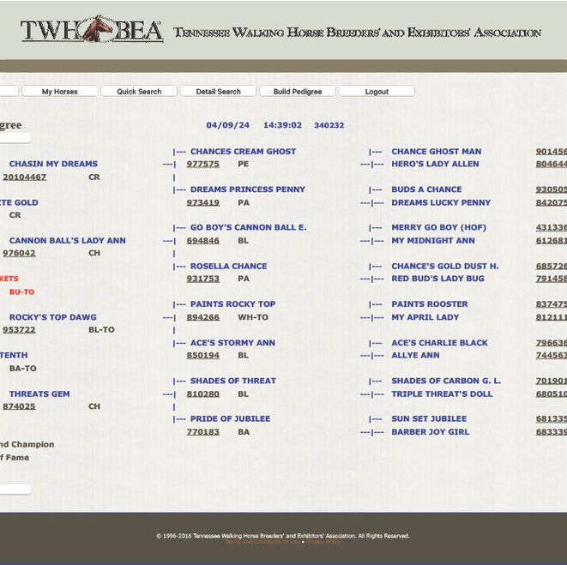Viewport: 567px width, 565px height.
Task: Click horse name THREATS GEM
Action: [39, 394]
